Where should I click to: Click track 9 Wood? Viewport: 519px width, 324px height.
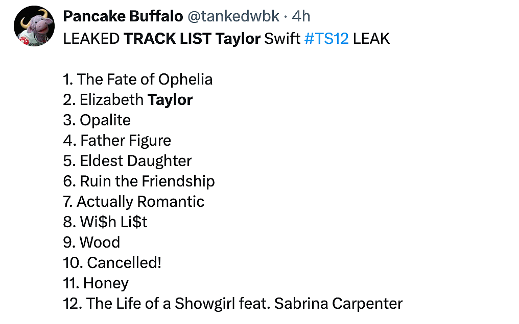(92, 242)
